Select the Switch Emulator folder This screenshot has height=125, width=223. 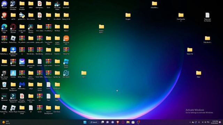click(22, 6)
